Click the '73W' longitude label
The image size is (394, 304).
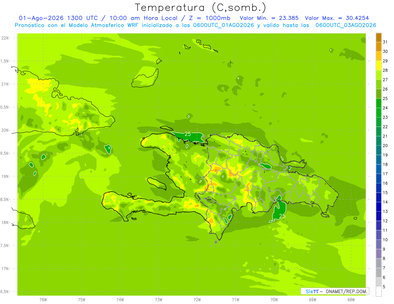click(x=159, y=300)
